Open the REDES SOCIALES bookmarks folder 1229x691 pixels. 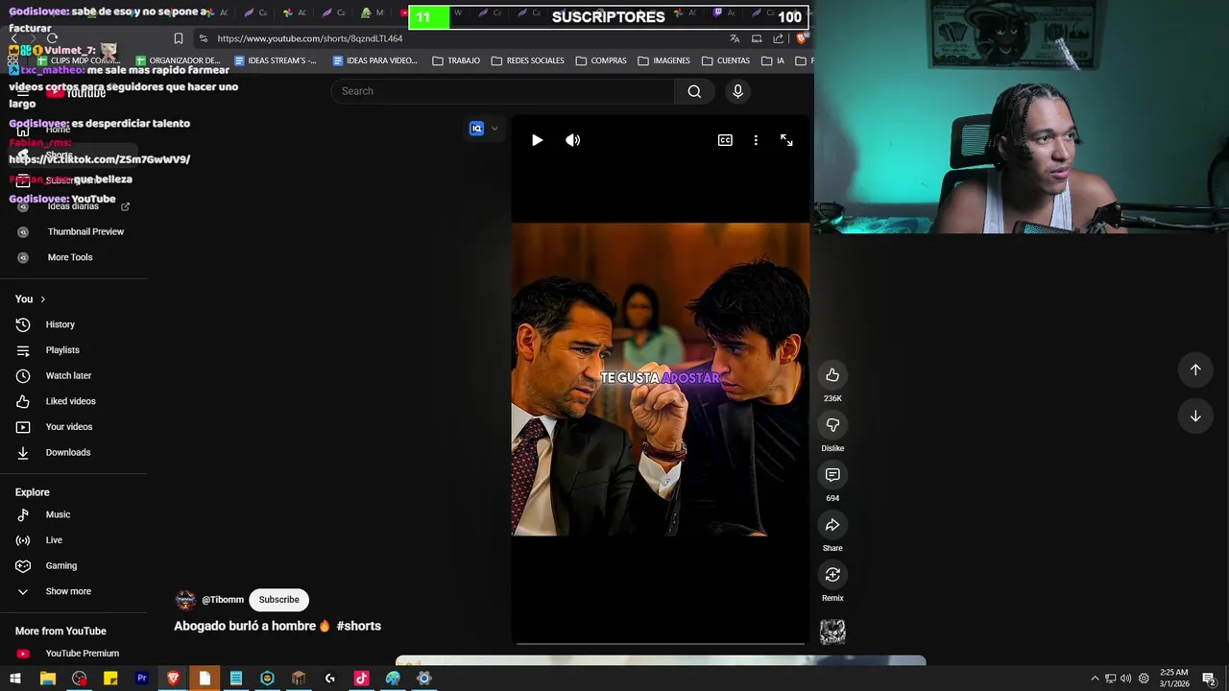(527, 60)
